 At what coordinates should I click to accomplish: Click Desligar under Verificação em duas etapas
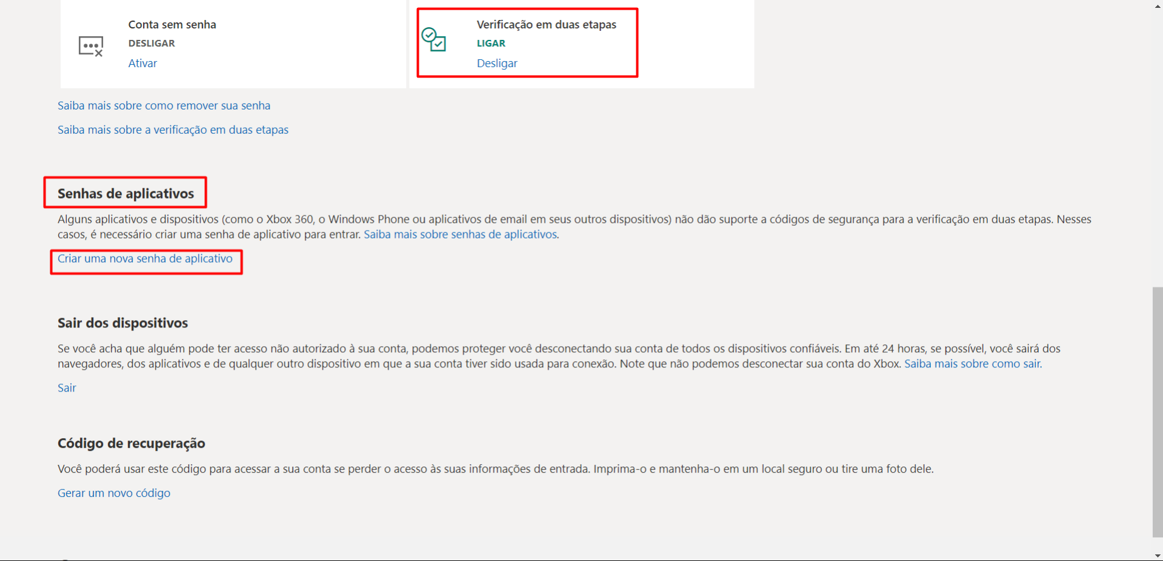pos(497,63)
